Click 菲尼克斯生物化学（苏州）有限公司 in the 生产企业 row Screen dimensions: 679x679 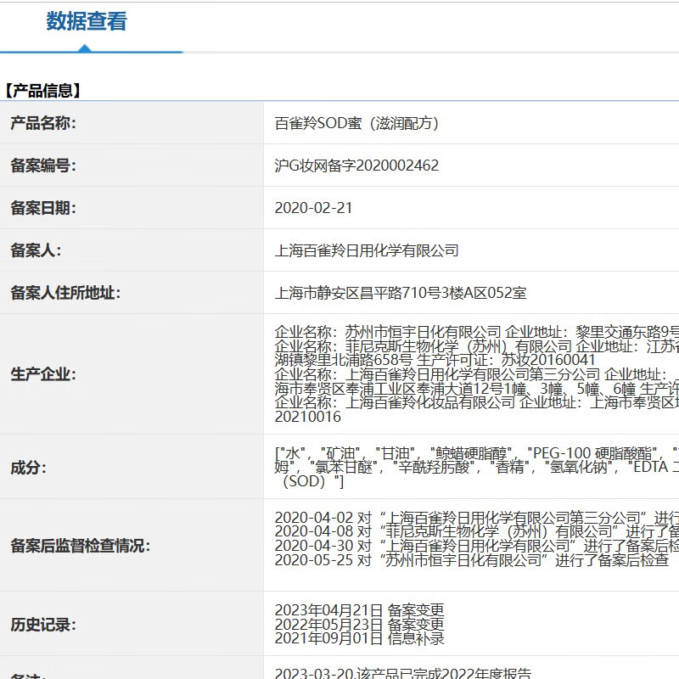[x=458, y=346]
